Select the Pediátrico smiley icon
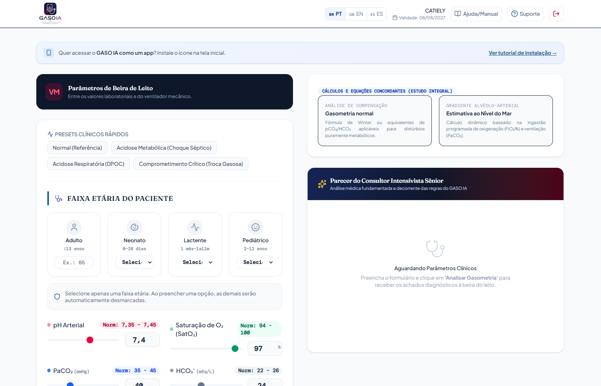 (x=256, y=227)
